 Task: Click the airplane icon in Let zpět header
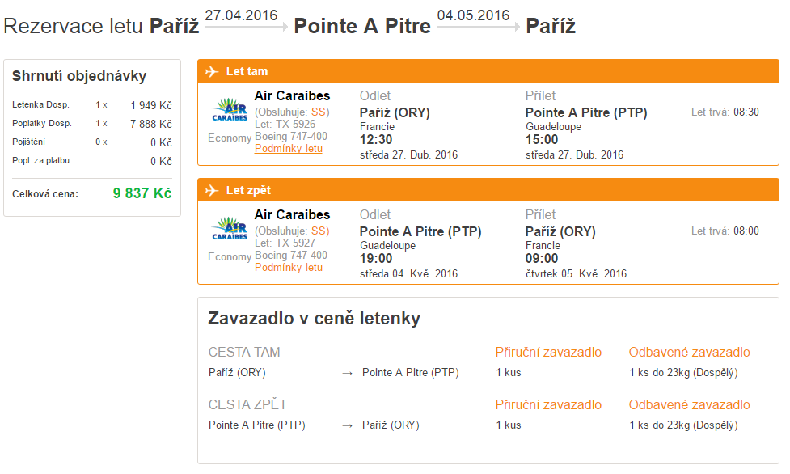pyautogui.click(x=212, y=191)
